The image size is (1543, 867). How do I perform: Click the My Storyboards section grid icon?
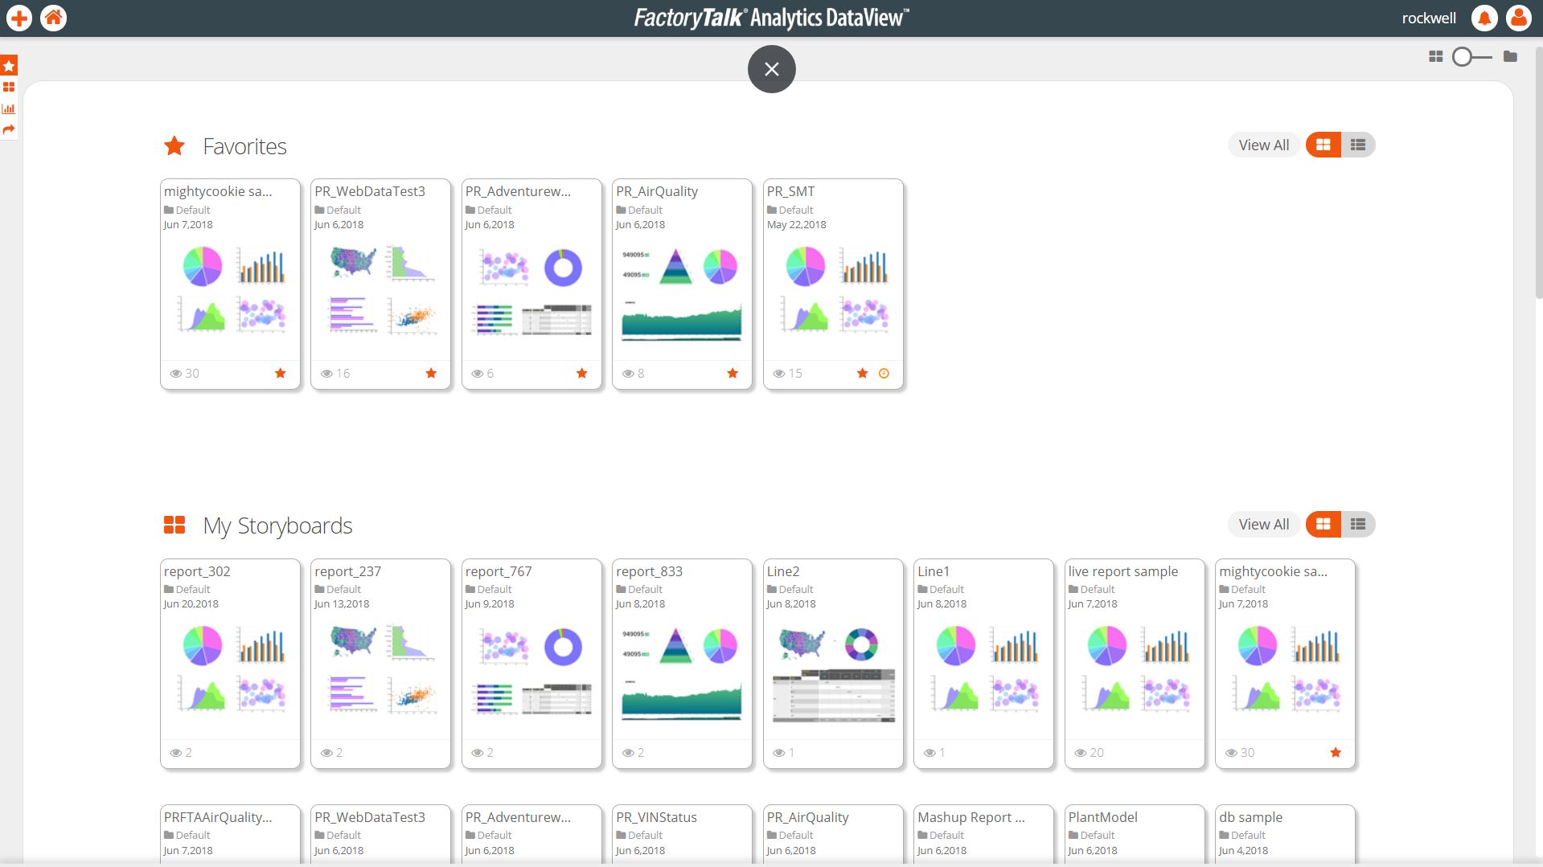click(174, 525)
